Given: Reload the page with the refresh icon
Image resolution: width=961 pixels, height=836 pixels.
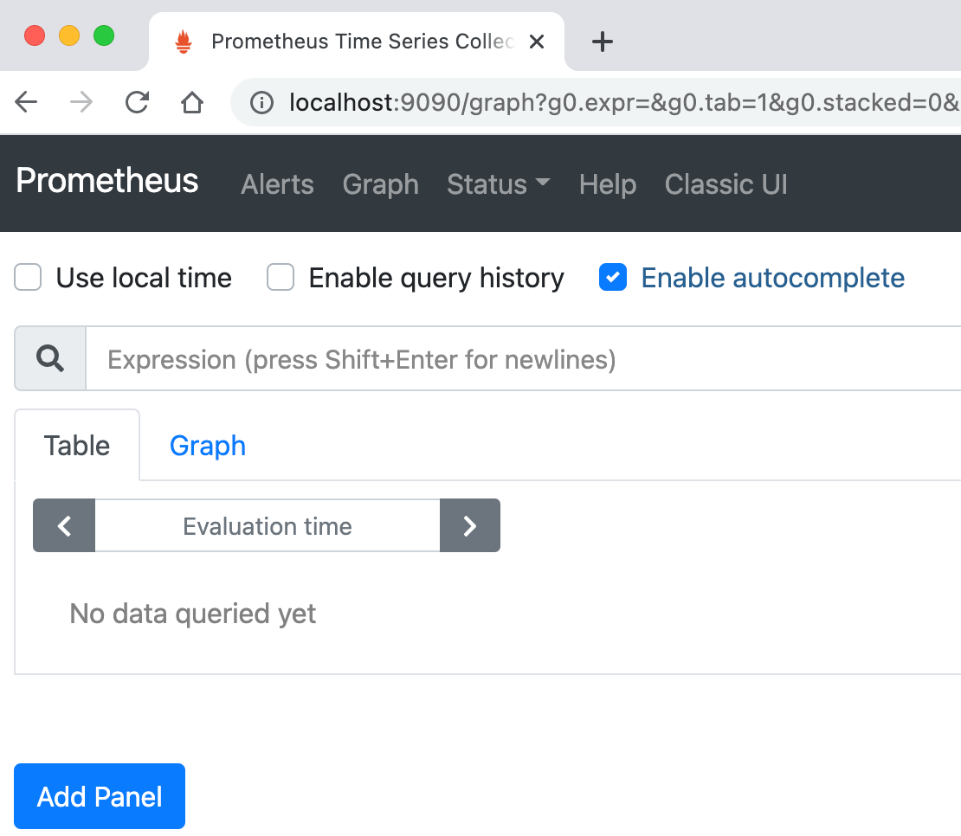Looking at the screenshot, I should tap(138, 102).
